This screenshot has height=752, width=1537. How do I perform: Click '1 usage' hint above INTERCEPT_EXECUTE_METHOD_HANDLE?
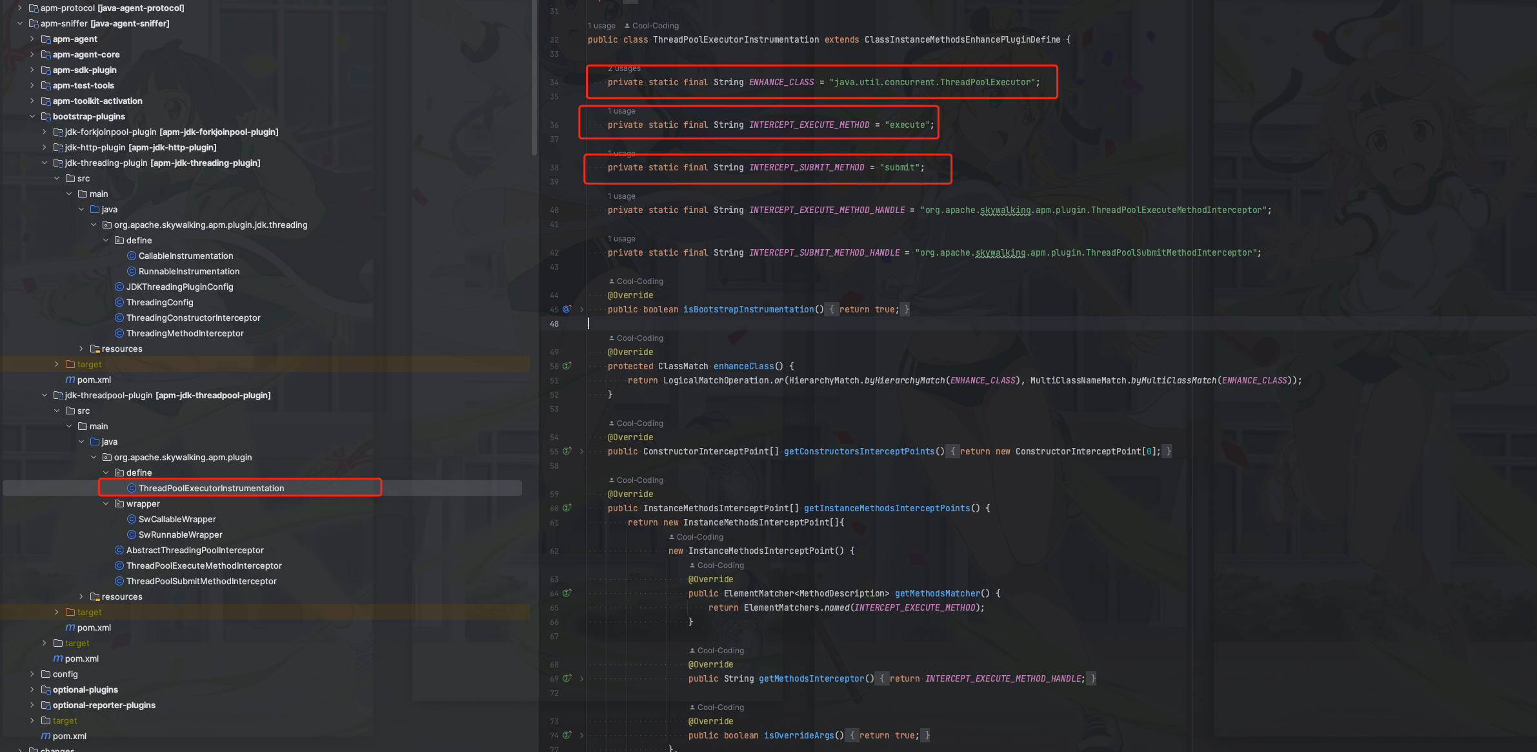621,196
